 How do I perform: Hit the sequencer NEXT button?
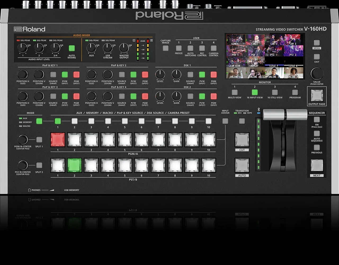click(317, 166)
